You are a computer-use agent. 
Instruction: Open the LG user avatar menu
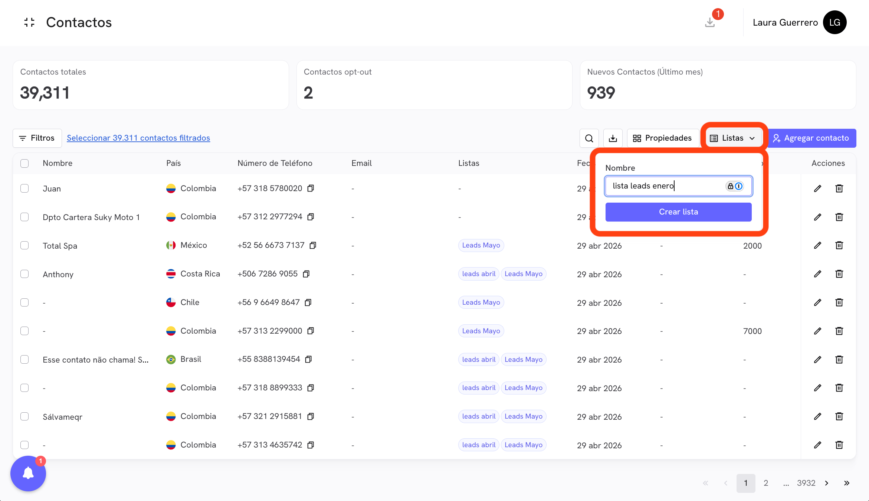pos(834,22)
